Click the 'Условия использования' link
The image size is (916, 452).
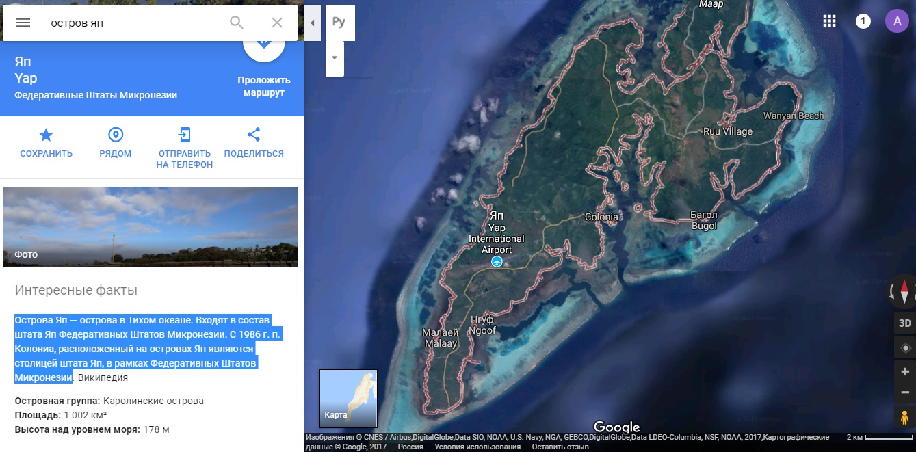(477, 447)
